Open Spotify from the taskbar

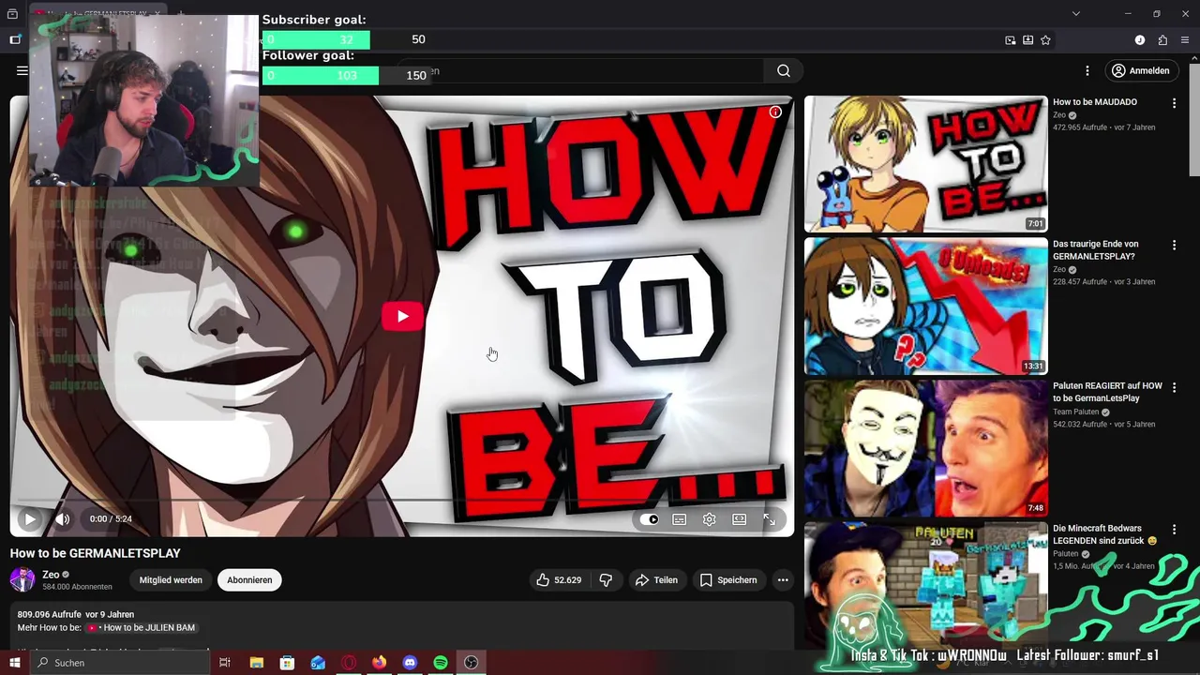coord(441,663)
